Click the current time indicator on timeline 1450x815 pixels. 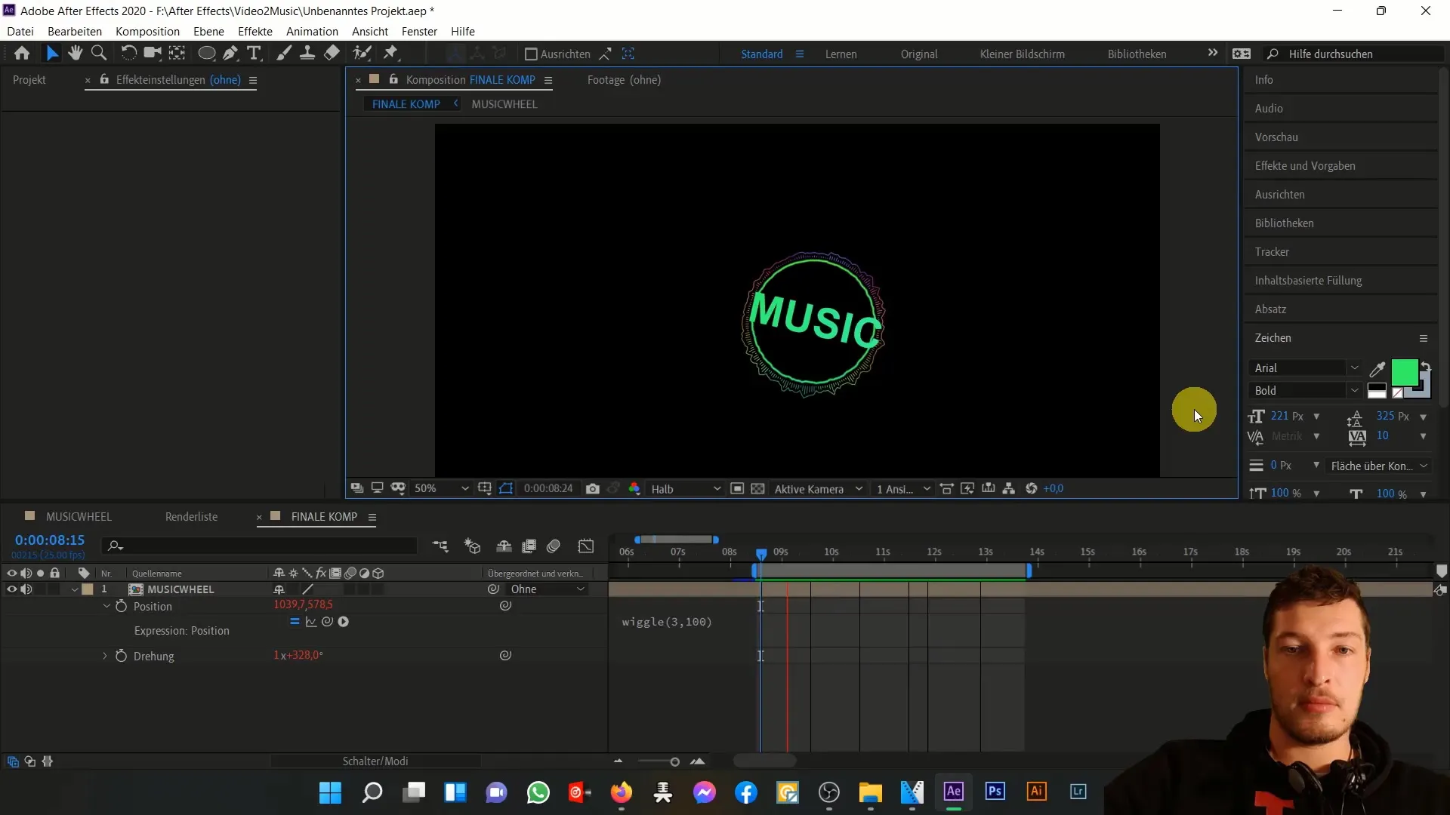[x=761, y=554]
